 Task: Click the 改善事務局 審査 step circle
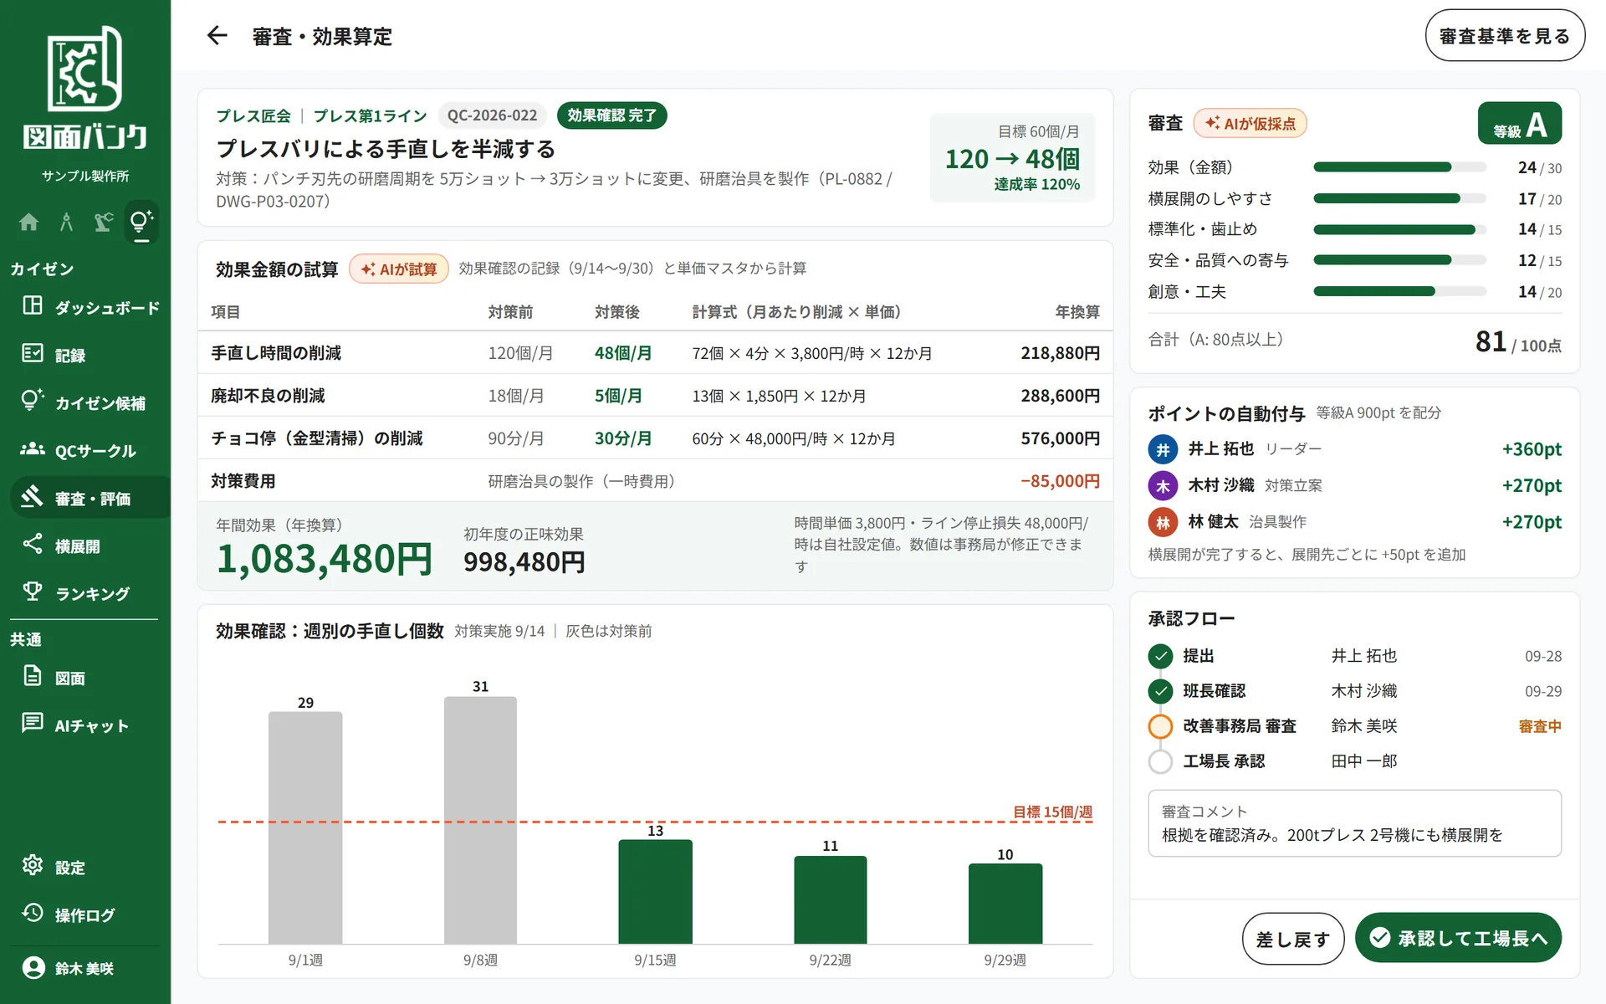1160,726
